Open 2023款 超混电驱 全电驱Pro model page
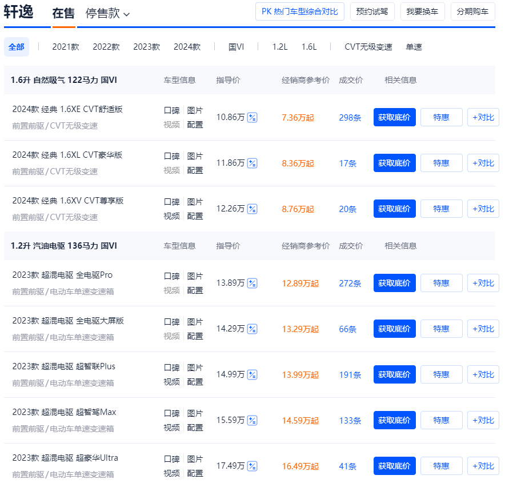Screen dimensions: 505x483 coord(62,275)
